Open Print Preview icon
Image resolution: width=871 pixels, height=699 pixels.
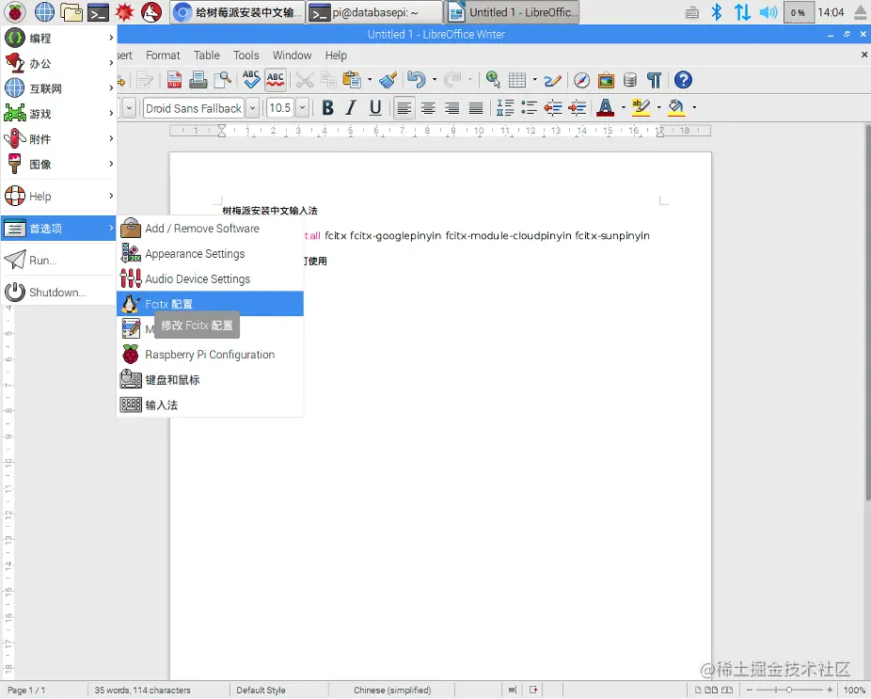223,80
